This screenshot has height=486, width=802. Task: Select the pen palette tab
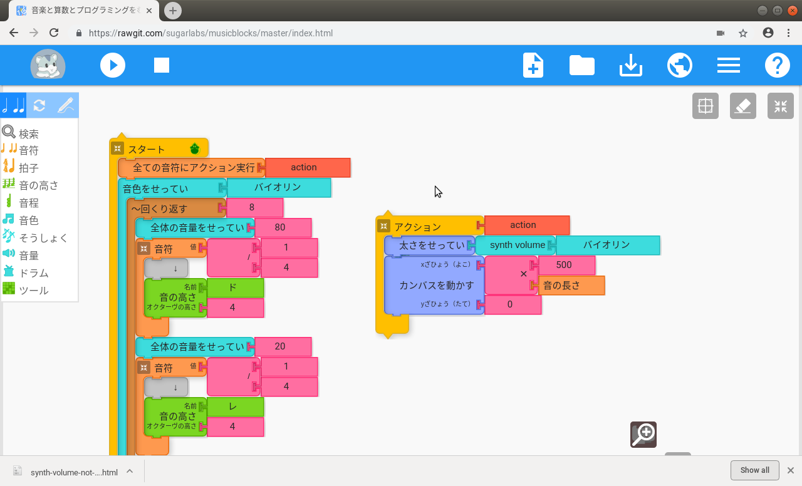coord(66,105)
